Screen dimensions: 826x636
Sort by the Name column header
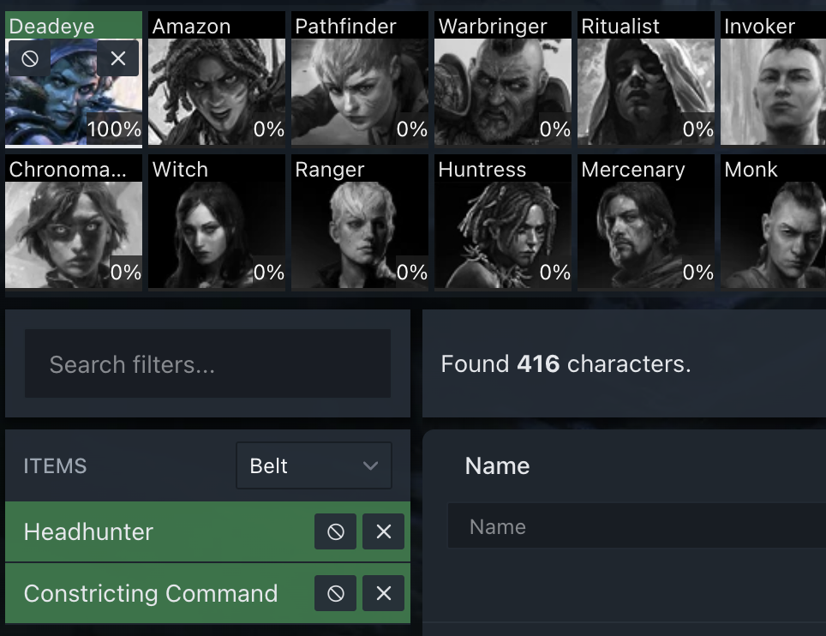pos(497,466)
